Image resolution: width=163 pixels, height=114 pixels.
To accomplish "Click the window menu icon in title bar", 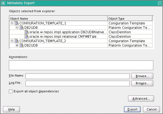I will pos(3,3).
